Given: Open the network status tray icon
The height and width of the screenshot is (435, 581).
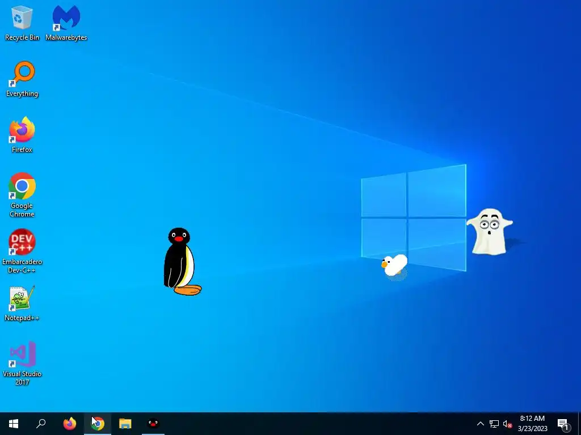Looking at the screenshot, I should [x=494, y=424].
